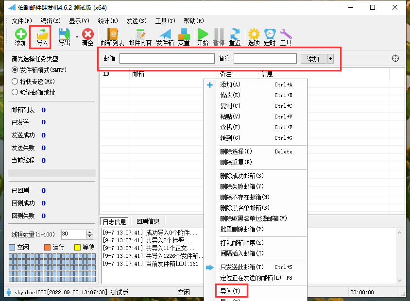The height and width of the screenshot is (301, 410).
Task: Click the green Add (添加) toolbar icon
Action: tap(21, 37)
